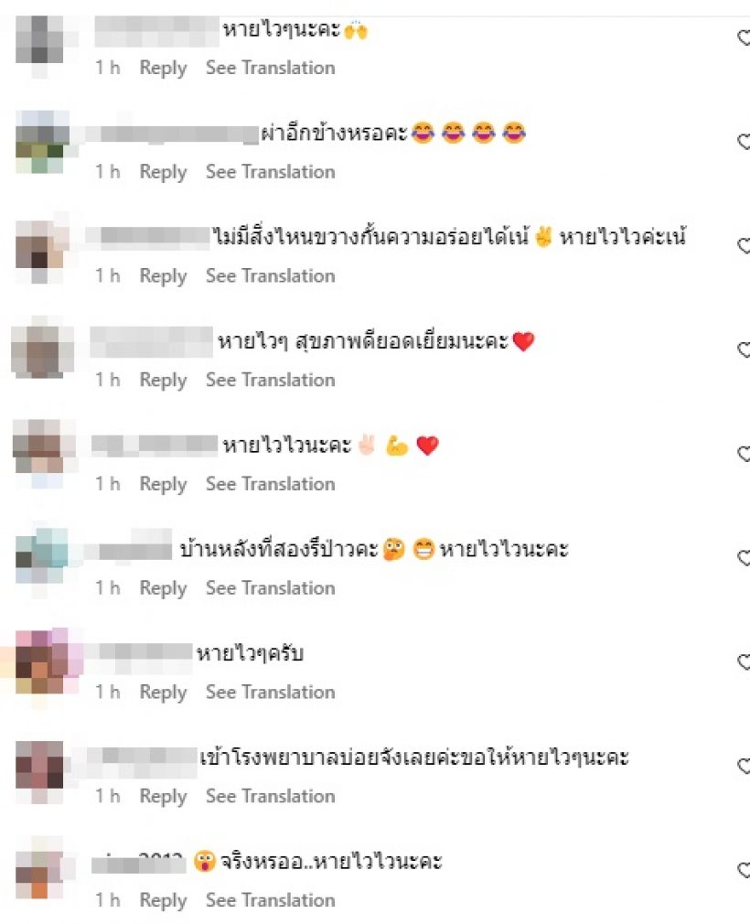
Task: Open the avatar of the หายไวๆครับ commenter
Action: 40,661
